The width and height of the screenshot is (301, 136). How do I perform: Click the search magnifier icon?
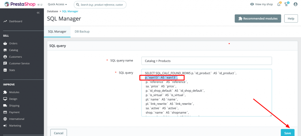pos(78,5)
